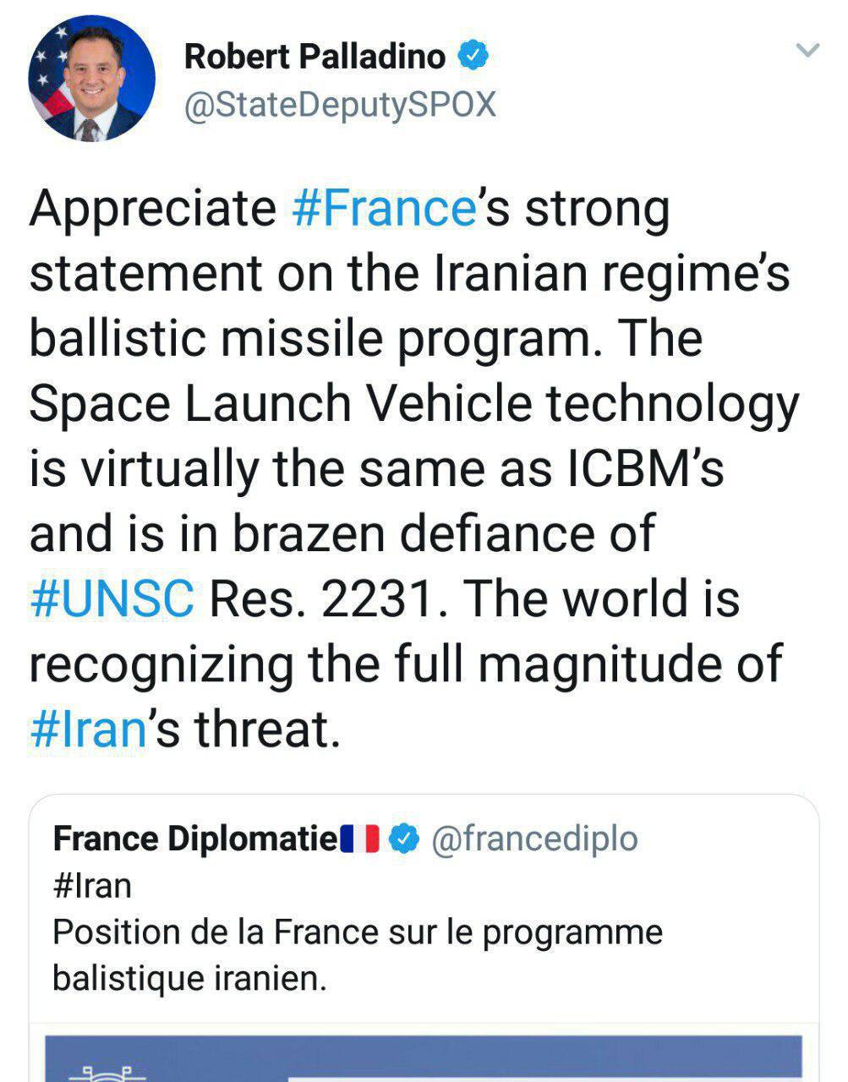The width and height of the screenshot is (848, 1082).
Task: Expand the tweet options chevron
Action: (808, 51)
